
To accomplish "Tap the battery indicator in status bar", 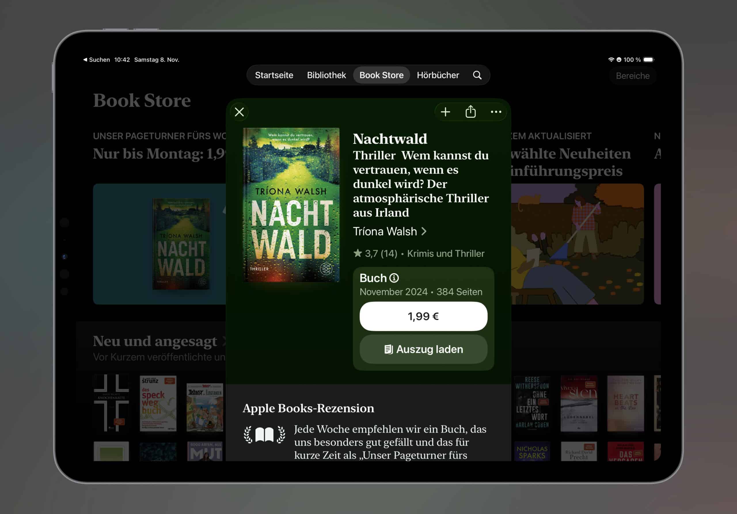I will [648, 60].
